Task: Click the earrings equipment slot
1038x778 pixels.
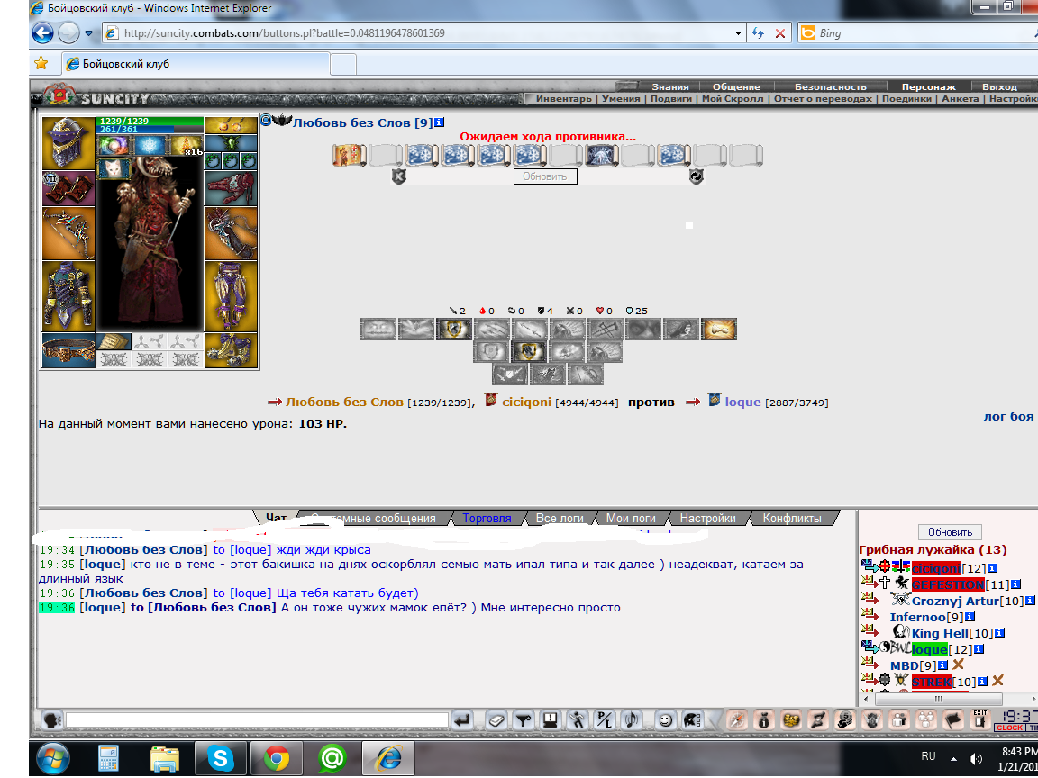Action: 231,126
